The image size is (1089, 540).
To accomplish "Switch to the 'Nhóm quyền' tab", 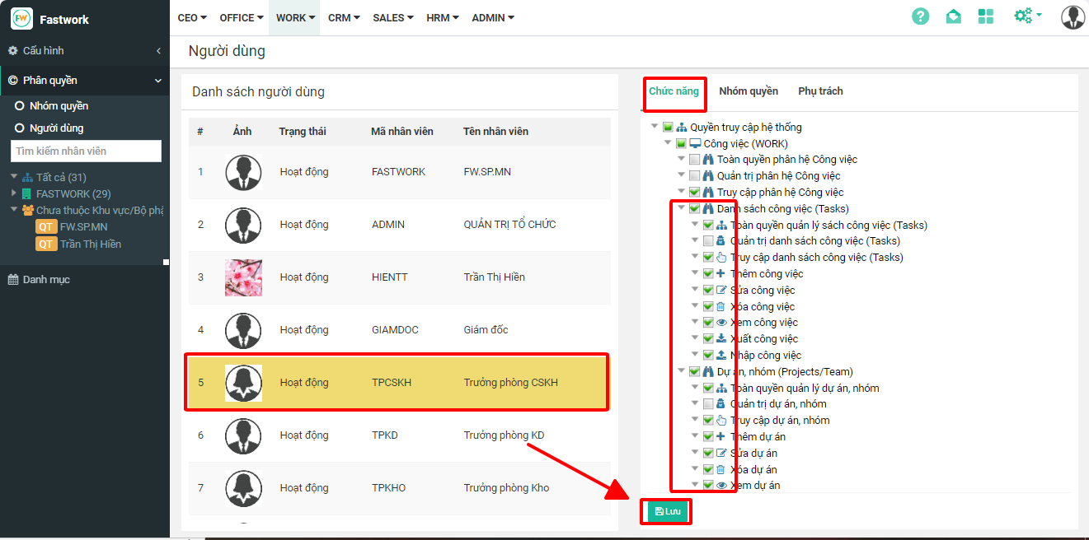I will [x=748, y=91].
